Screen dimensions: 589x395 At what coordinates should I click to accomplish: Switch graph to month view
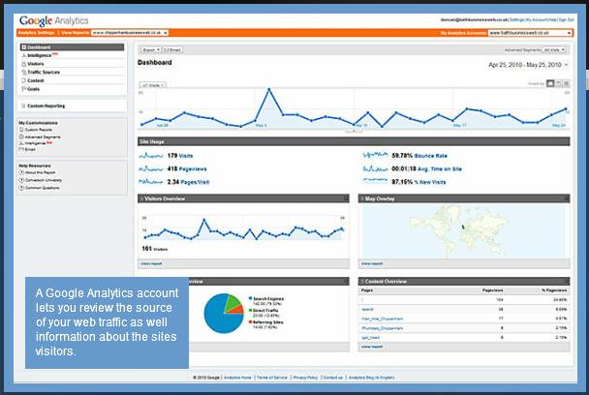click(x=567, y=83)
